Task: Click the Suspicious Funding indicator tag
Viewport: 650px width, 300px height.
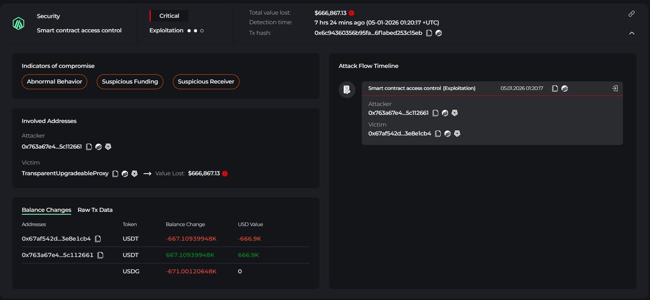Action: [x=130, y=82]
